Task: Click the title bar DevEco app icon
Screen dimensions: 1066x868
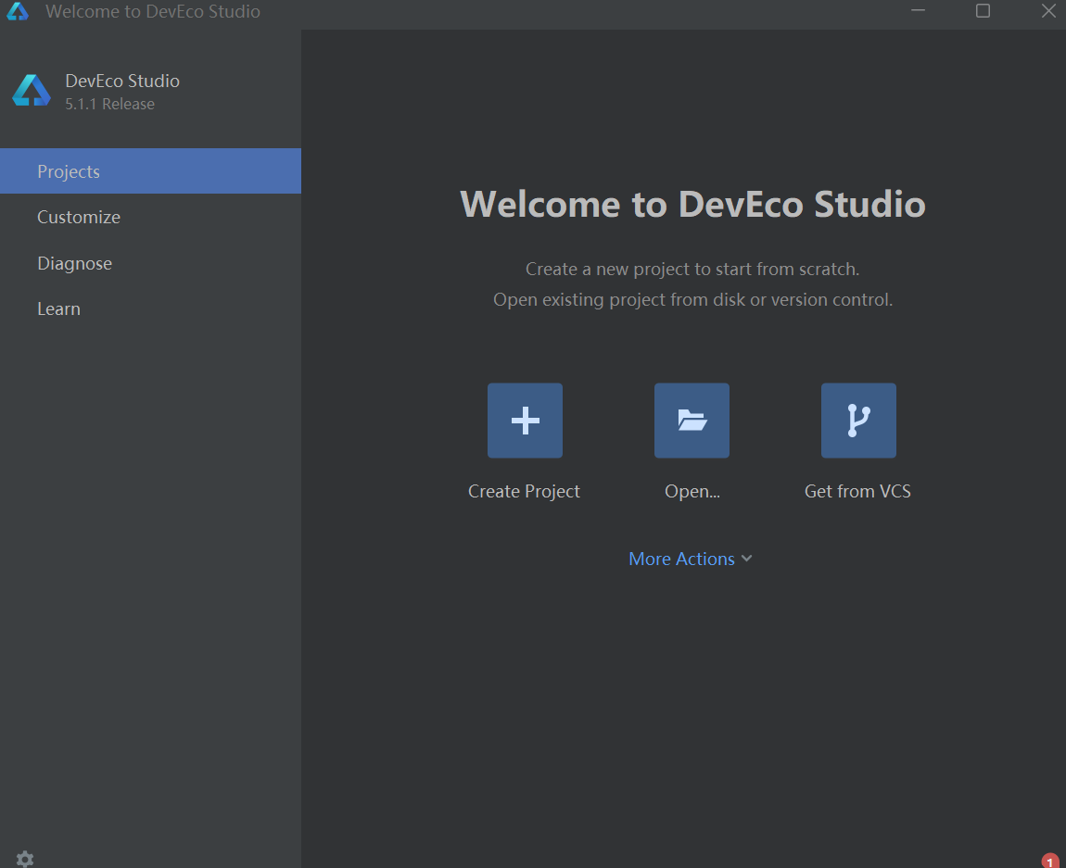Action: click(x=18, y=11)
